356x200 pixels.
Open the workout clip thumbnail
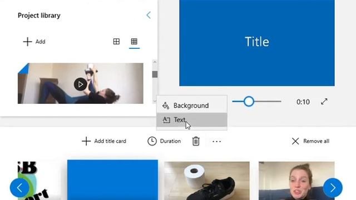tap(80, 83)
